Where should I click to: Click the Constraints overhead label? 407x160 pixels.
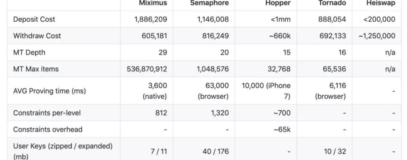(48, 129)
